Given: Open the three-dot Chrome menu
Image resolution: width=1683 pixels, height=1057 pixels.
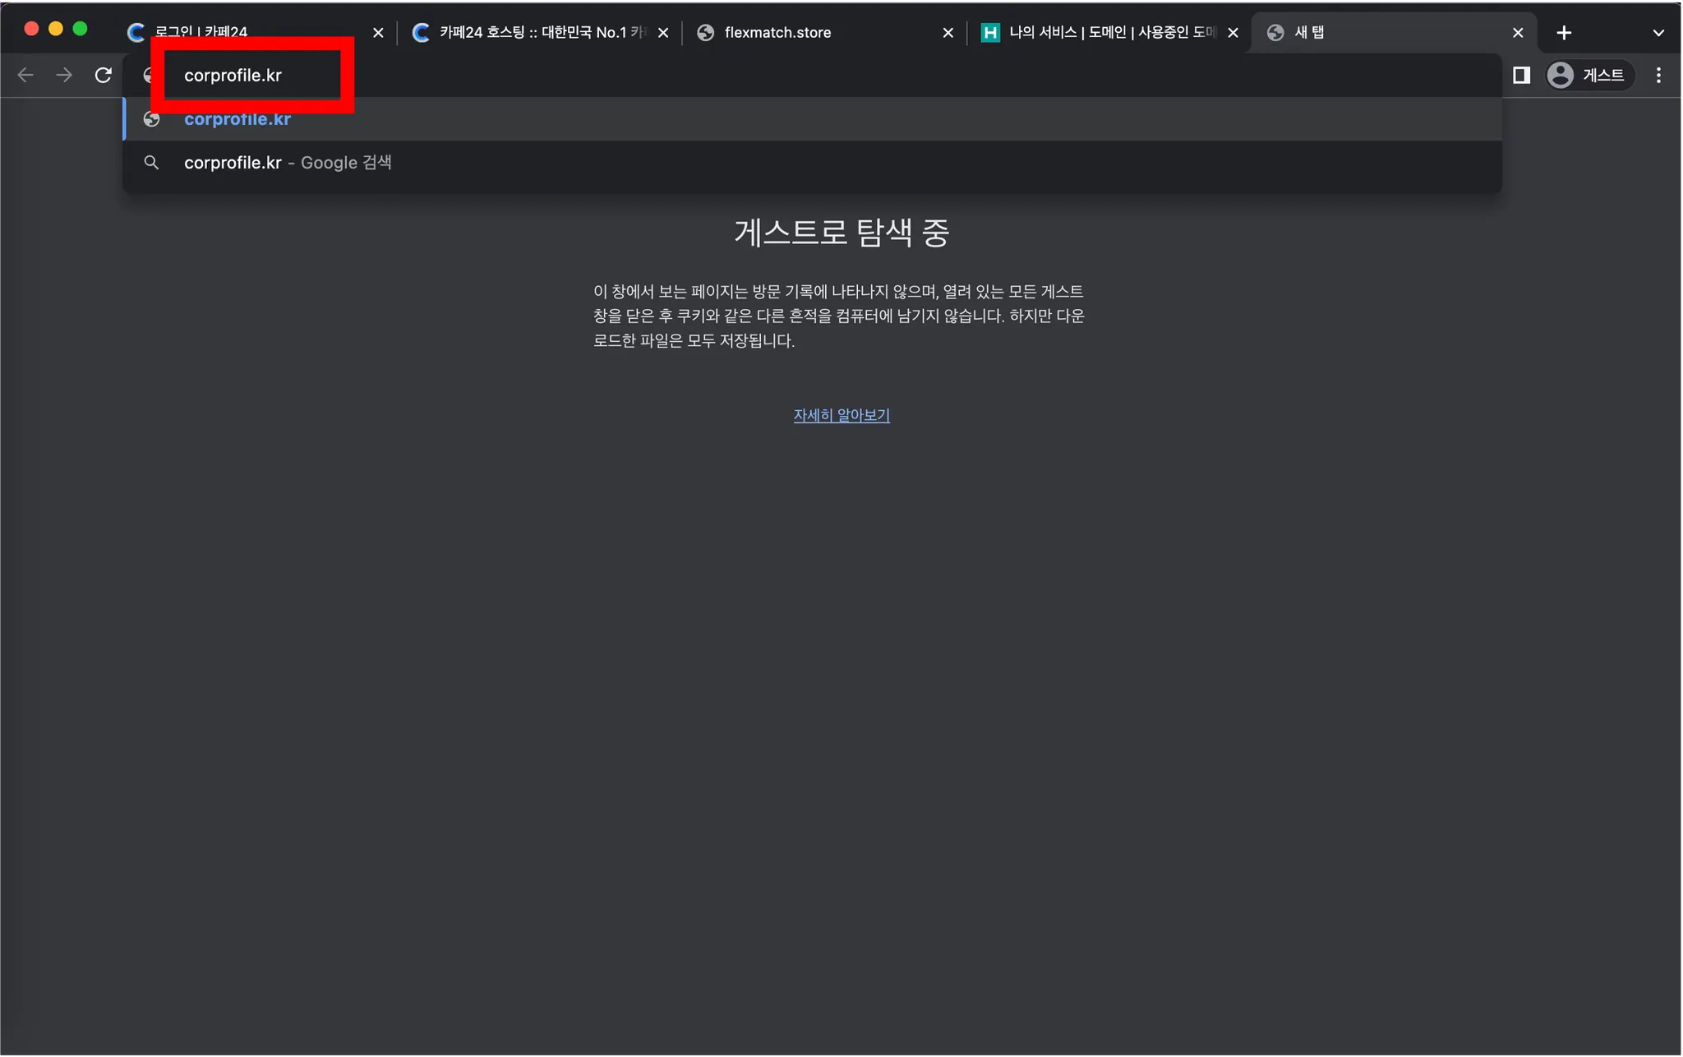Looking at the screenshot, I should [1658, 75].
